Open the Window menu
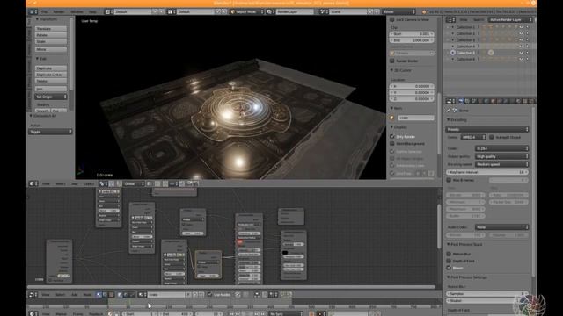Screen dimensions: 563x316 (x=77, y=11)
